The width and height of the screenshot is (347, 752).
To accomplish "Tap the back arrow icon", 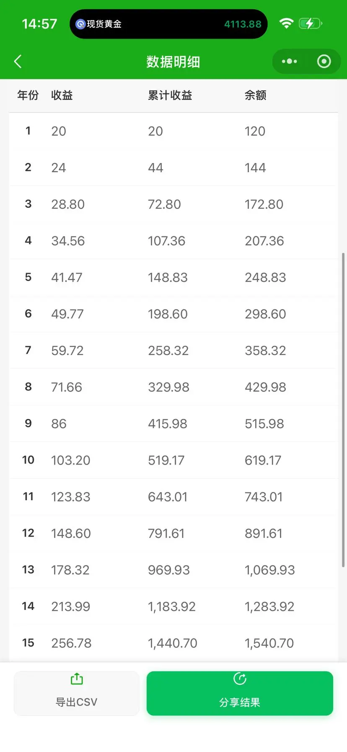I will (x=18, y=62).
